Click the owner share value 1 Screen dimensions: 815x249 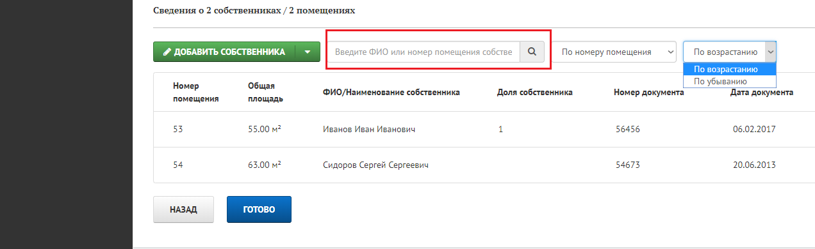pyautogui.click(x=500, y=129)
